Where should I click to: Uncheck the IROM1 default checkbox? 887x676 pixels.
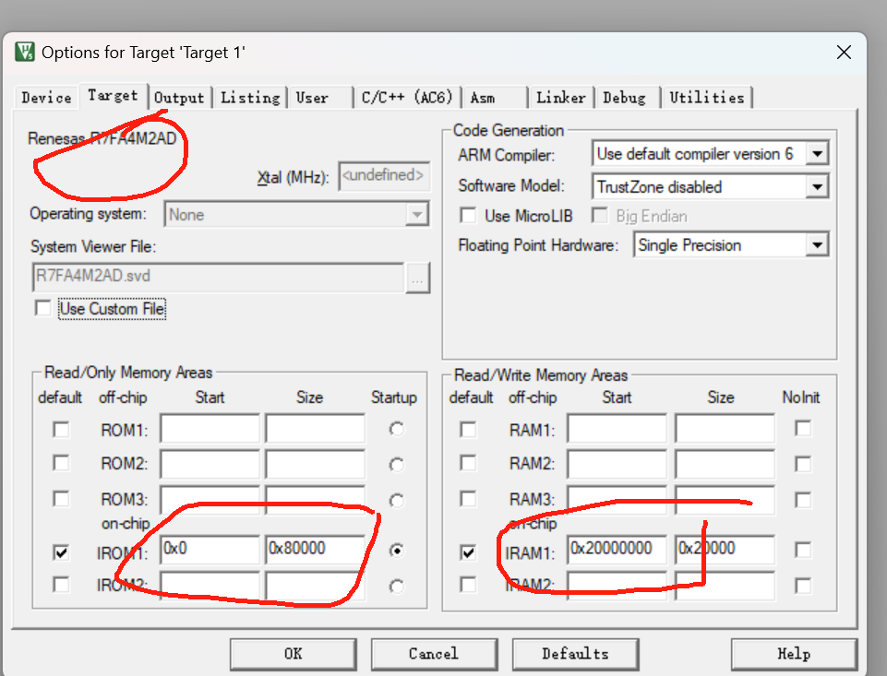coord(61,551)
